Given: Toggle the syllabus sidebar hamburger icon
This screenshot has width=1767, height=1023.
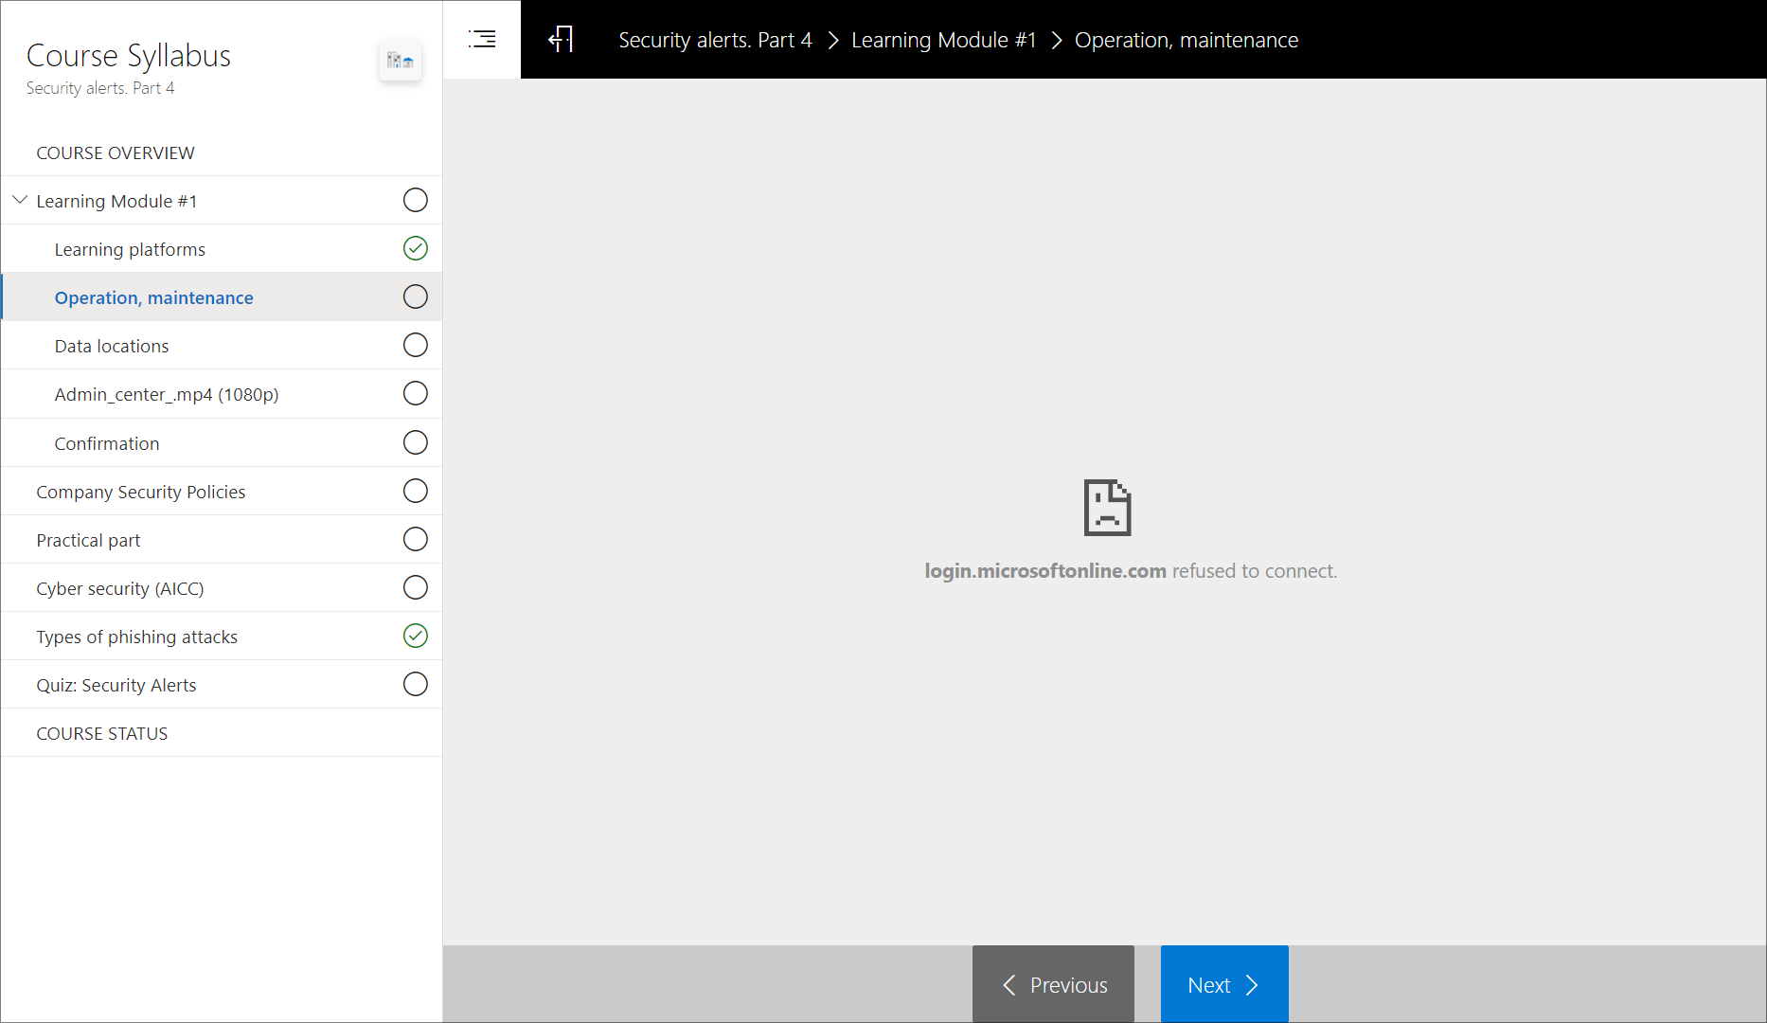Looking at the screenshot, I should (482, 39).
